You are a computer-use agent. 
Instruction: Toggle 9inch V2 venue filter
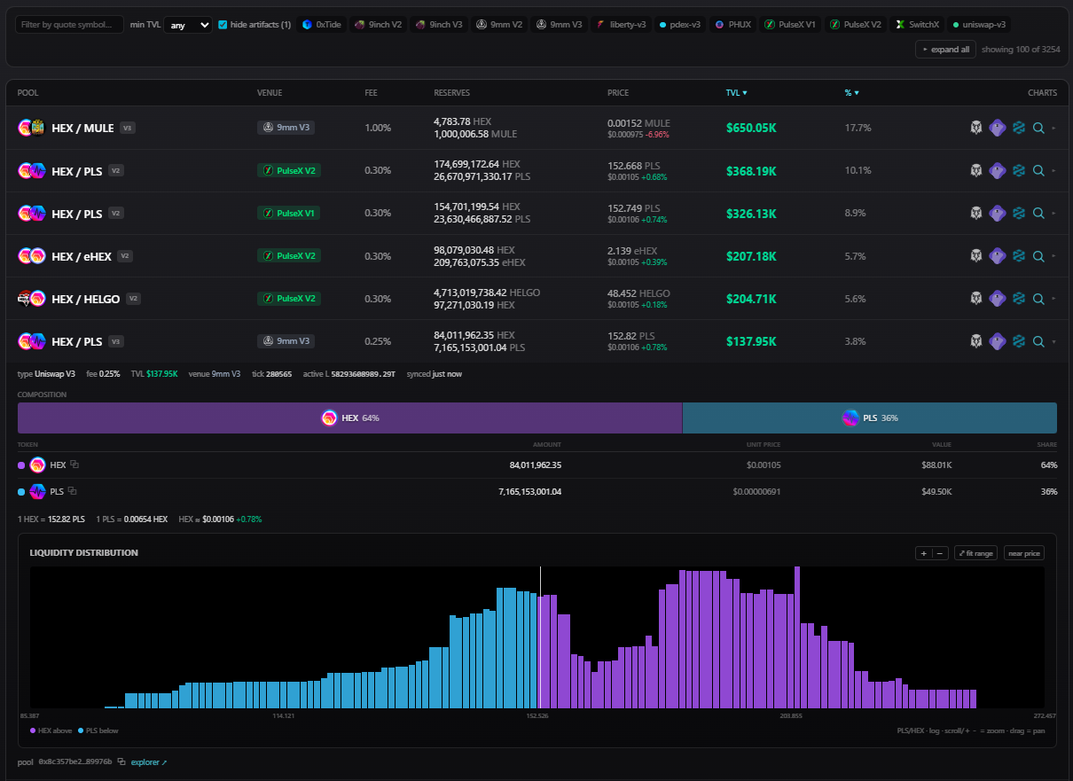[x=379, y=25]
